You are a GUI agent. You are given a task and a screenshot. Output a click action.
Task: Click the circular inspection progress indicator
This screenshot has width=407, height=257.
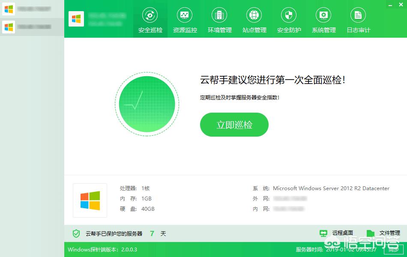coord(147,104)
